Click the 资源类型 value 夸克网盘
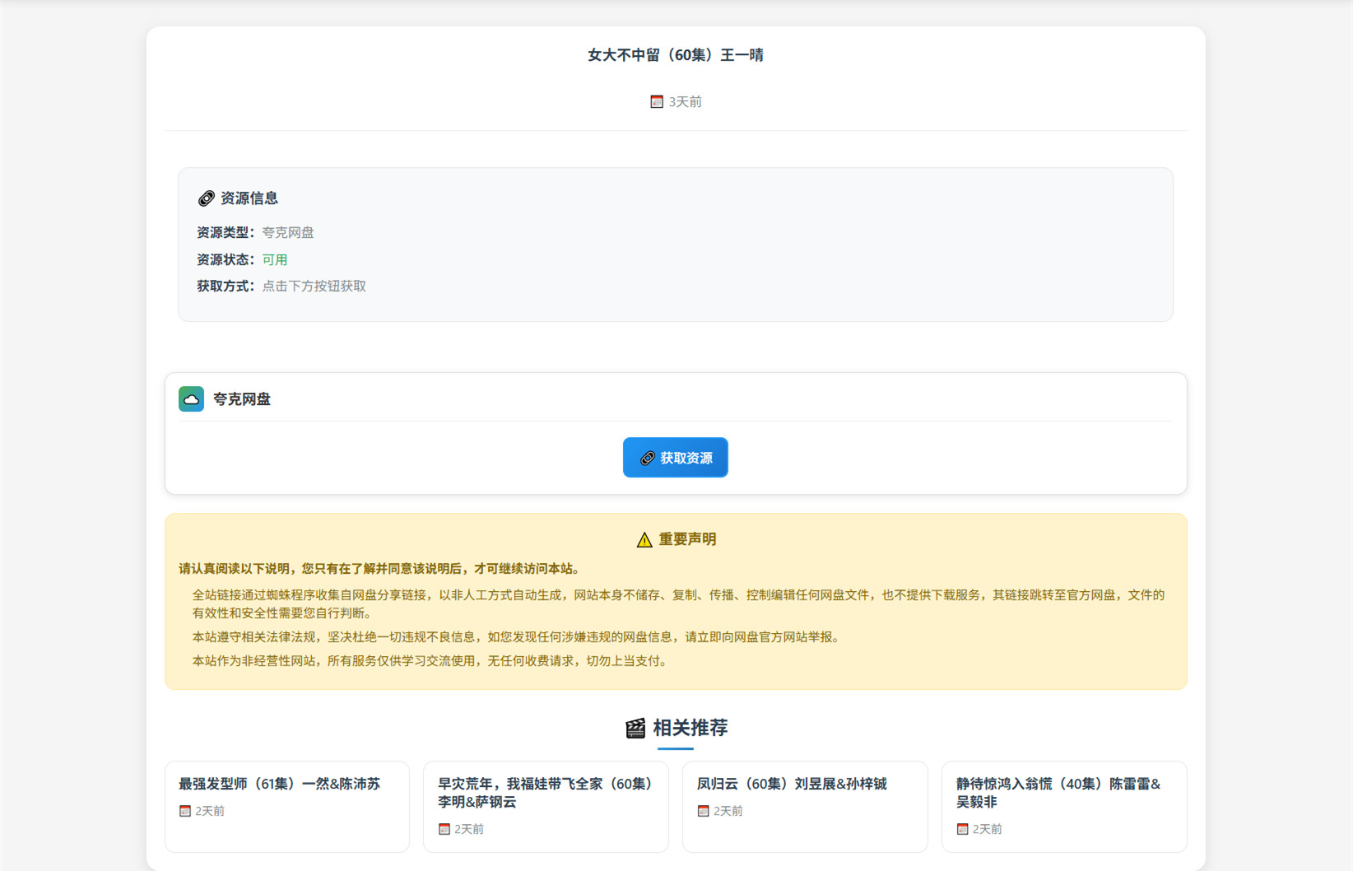This screenshot has width=1353, height=871. (288, 233)
